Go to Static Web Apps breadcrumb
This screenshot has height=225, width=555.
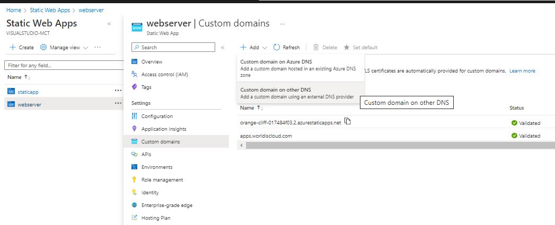[50, 10]
